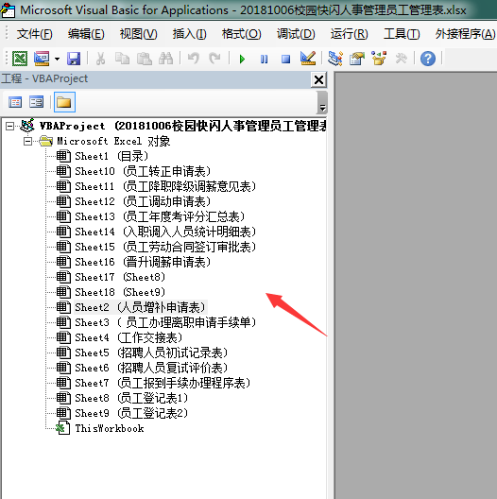
Task: Click Break pause icon
Action: tap(265, 60)
